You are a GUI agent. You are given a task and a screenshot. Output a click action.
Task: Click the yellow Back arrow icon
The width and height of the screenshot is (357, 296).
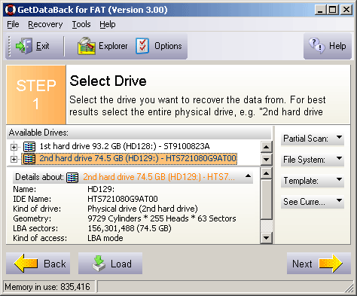click(26, 263)
